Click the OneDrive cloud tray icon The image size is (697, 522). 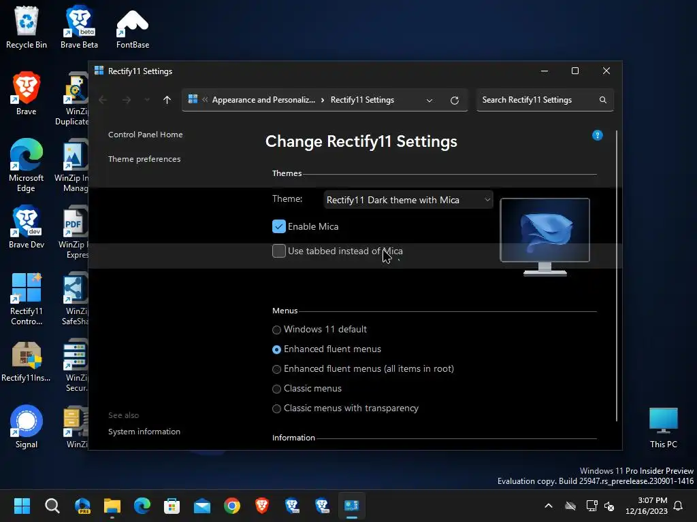[570, 506]
